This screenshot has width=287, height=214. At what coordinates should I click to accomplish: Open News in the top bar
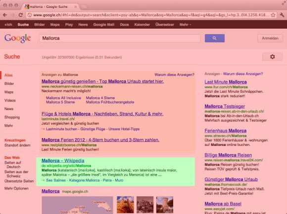tap(83, 25)
